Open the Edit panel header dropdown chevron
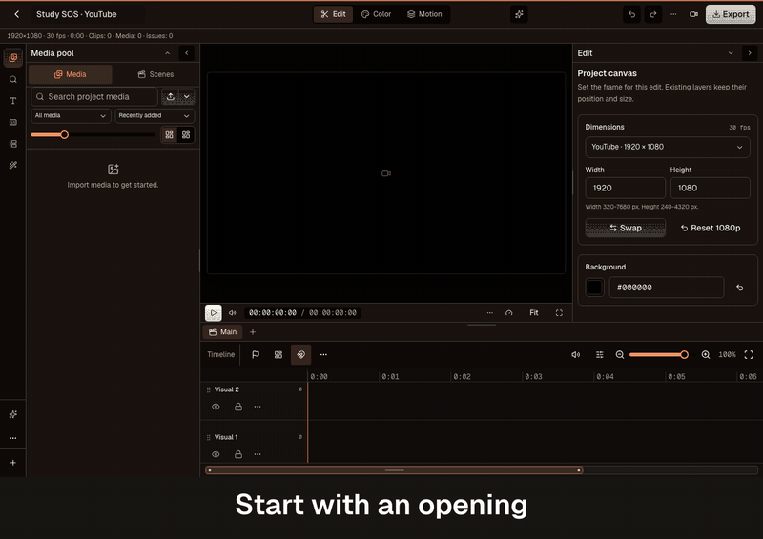The height and width of the screenshot is (539, 763). pyautogui.click(x=731, y=53)
